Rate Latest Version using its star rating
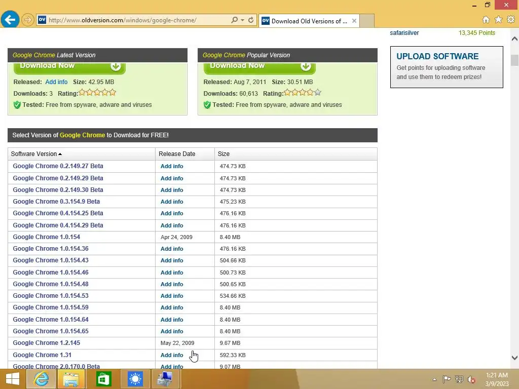This screenshot has width=519, height=389. point(97,93)
